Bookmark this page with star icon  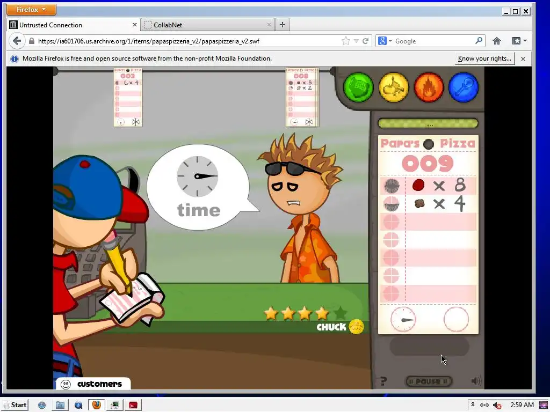pyautogui.click(x=345, y=41)
